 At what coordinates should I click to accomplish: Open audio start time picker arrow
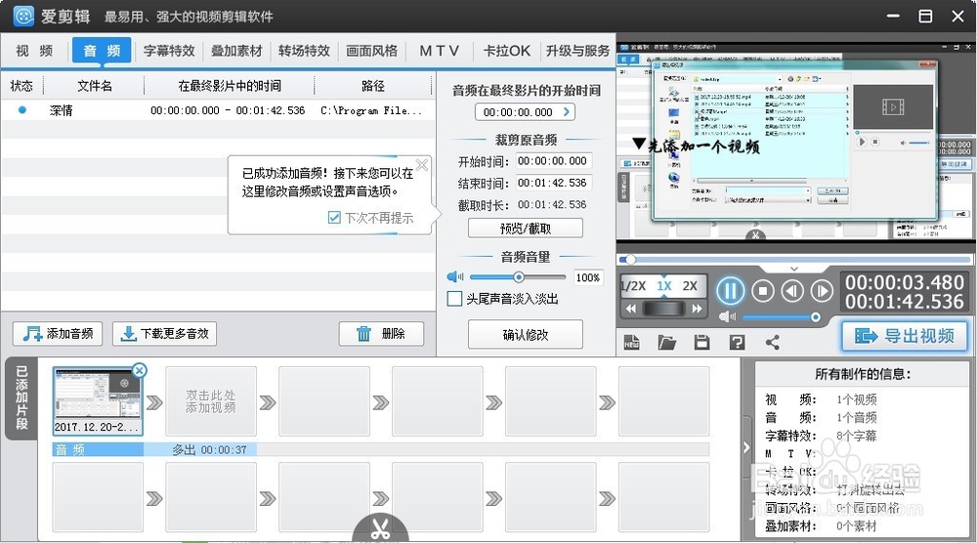pos(566,112)
